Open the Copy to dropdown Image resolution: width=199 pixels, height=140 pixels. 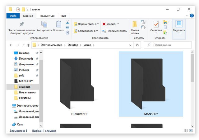click(86, 31)
